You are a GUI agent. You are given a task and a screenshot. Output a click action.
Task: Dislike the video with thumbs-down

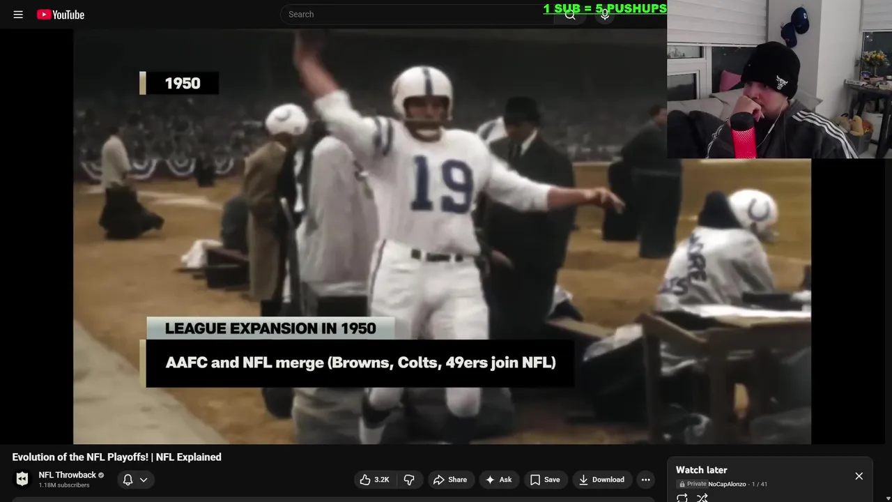(409, 480)
